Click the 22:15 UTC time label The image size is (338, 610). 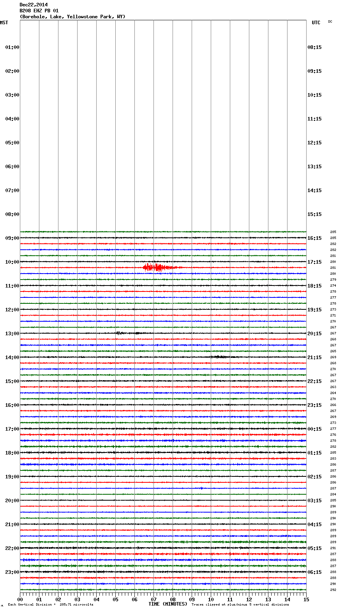tap(315, 381)
